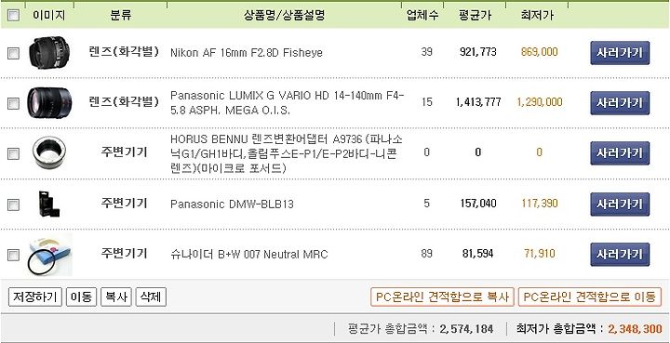The height and width of the screenshot is (343, 670).
Task: Tick the HORUS BENNU adapter checkbox
Action: tap(13, 153)
